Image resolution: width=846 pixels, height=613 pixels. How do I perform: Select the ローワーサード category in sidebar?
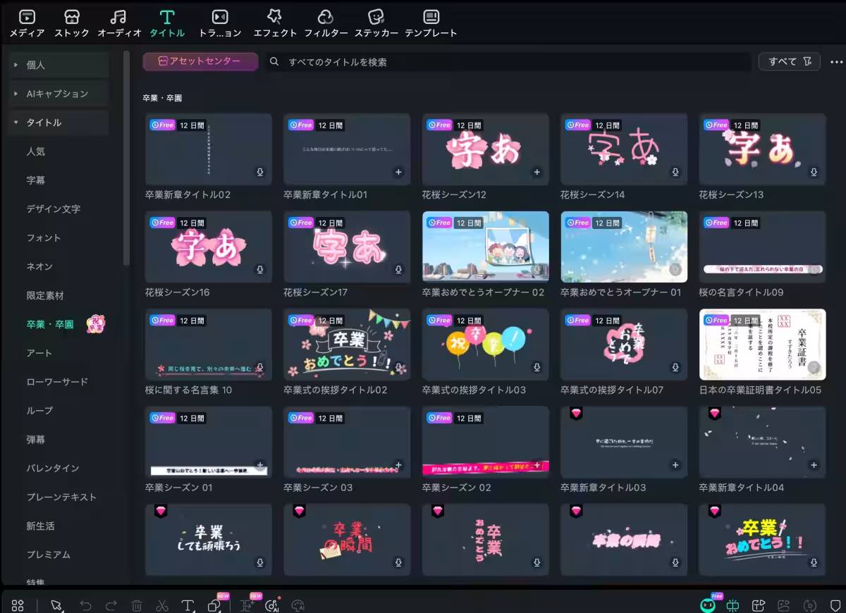pyautogui.click(x=57, y=382)
